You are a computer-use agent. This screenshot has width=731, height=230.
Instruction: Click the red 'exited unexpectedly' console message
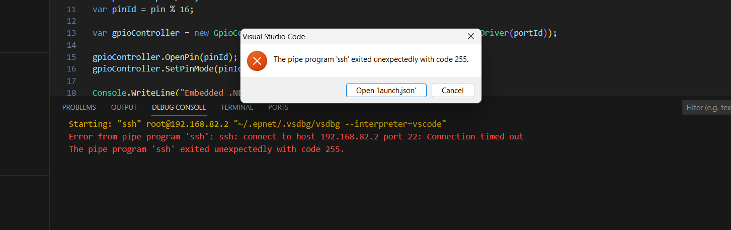(x=206, y=149)
